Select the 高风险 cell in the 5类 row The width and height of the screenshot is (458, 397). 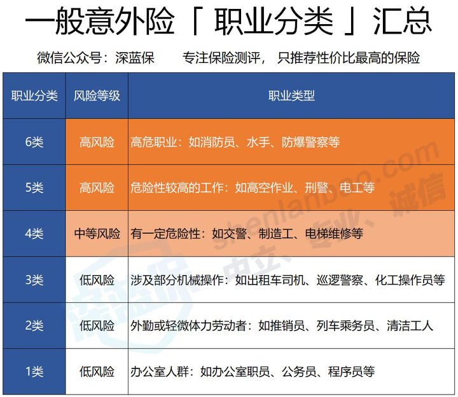[x=97, y=188]
